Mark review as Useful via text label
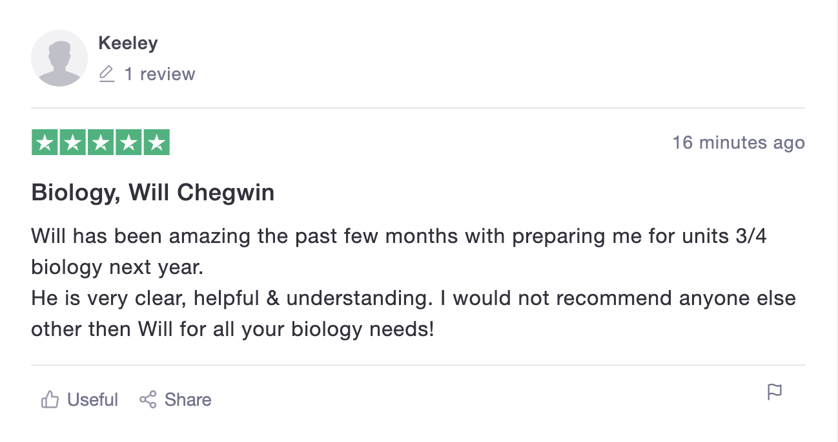The height and width of the screenshot is (442, 838). tap(92, 400)
